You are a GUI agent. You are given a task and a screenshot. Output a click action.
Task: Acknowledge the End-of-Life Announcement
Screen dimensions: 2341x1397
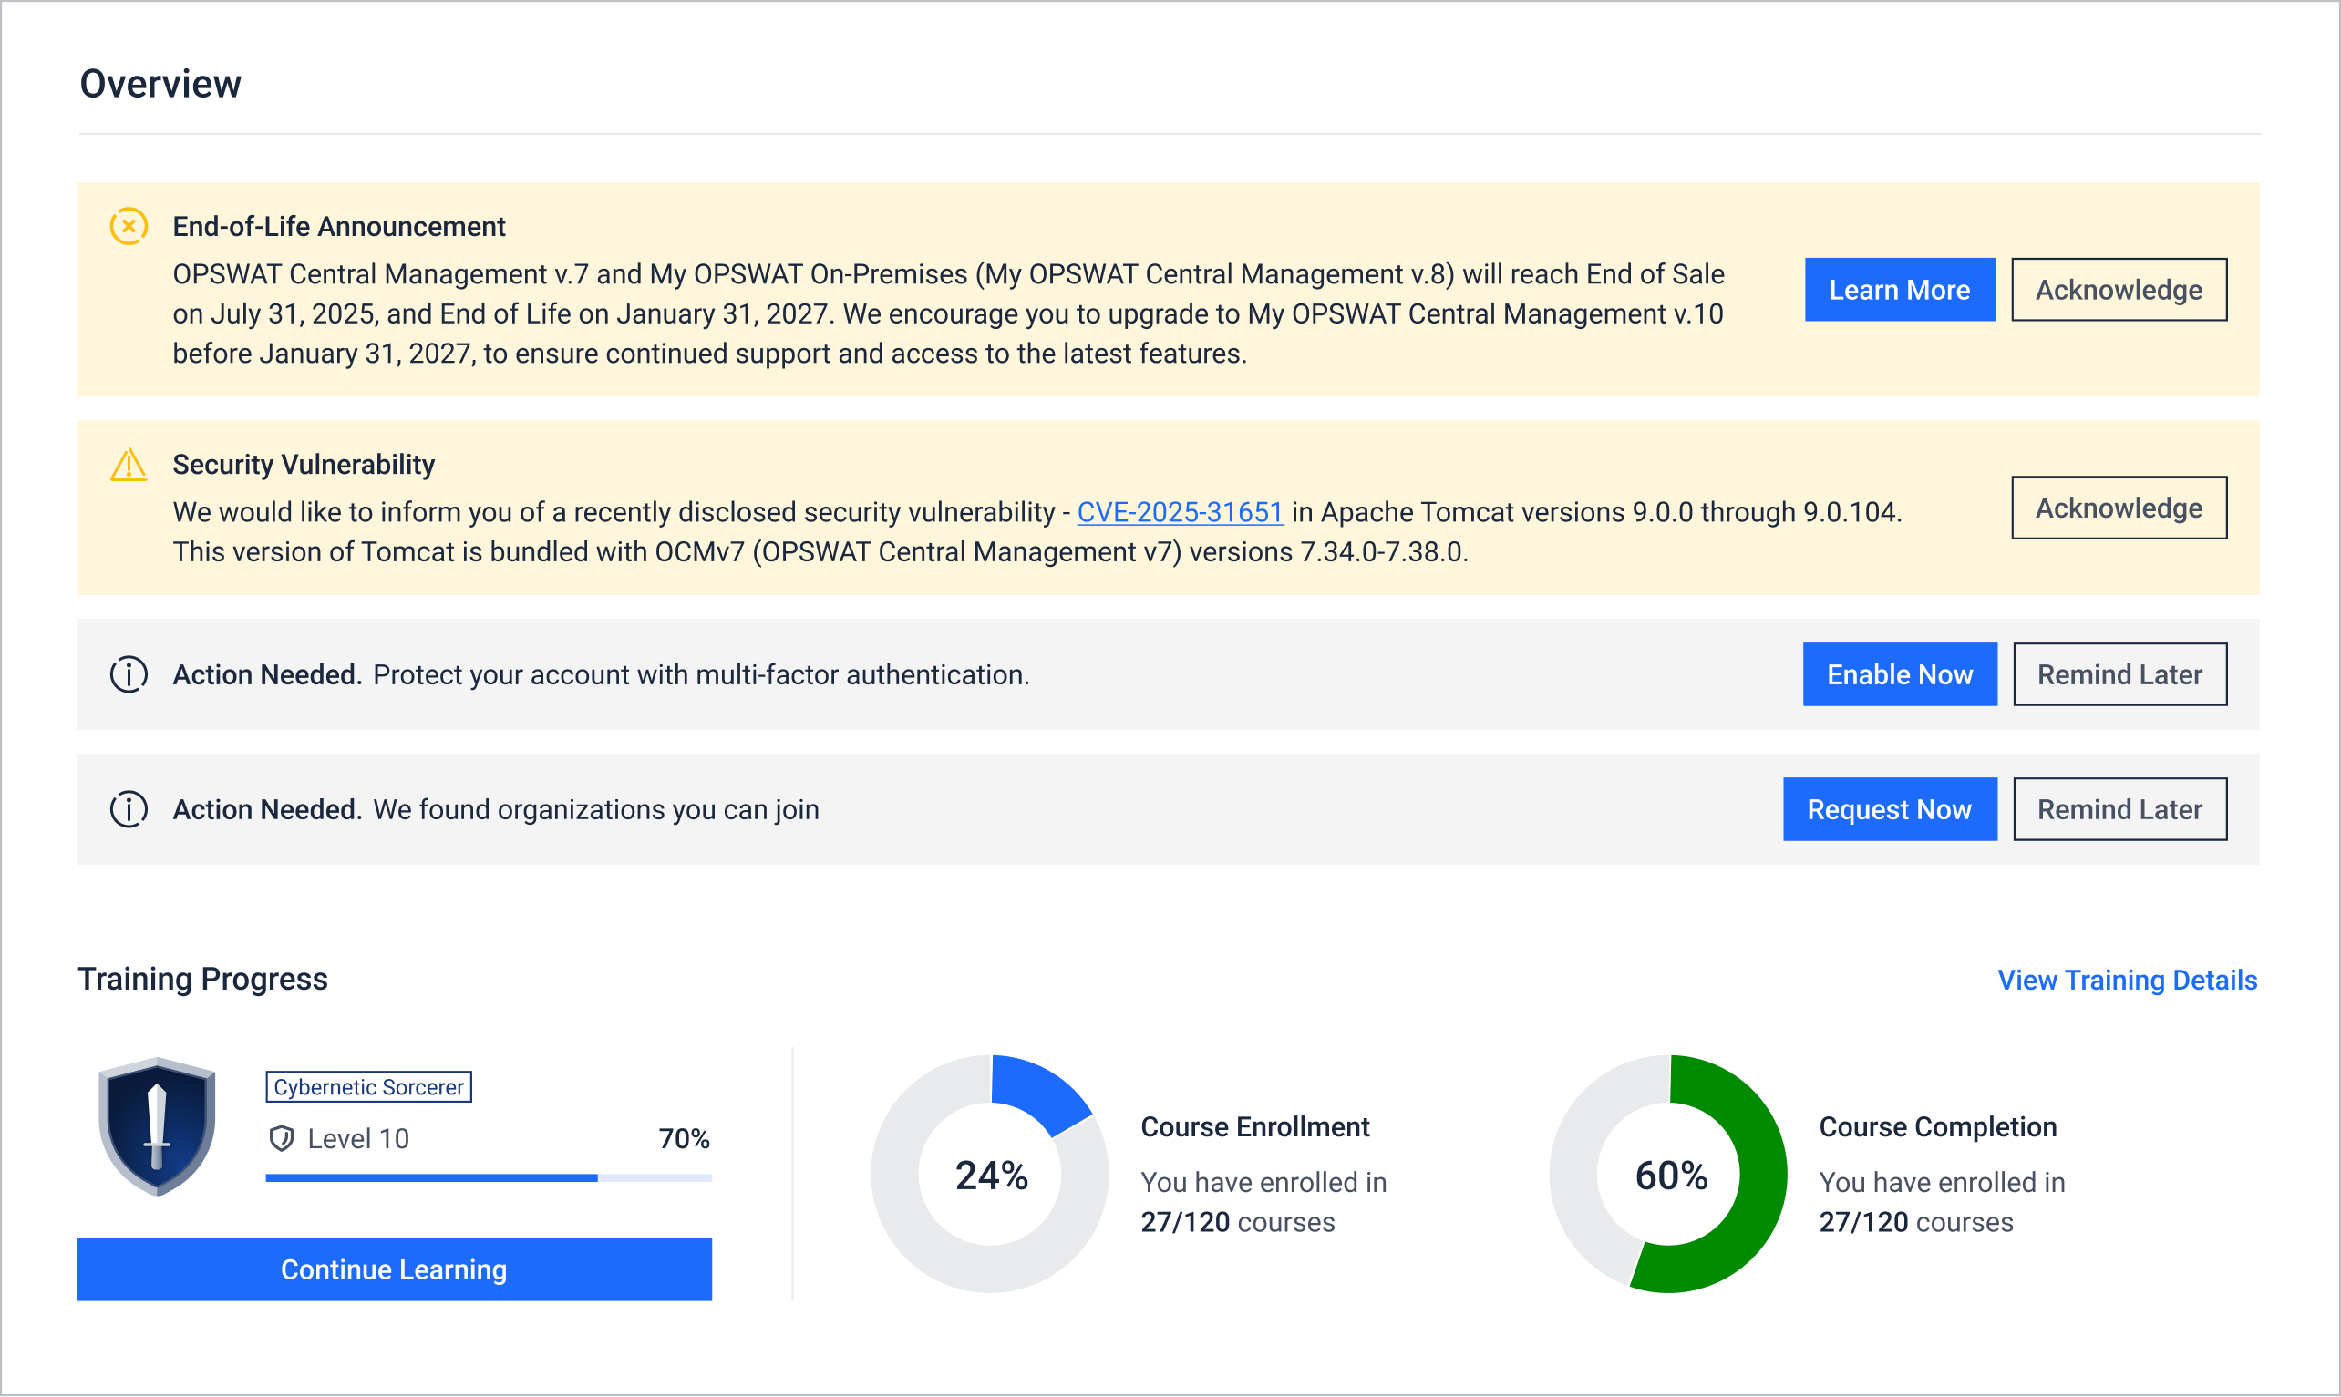pyautogui.click(x=2119, y=290)
